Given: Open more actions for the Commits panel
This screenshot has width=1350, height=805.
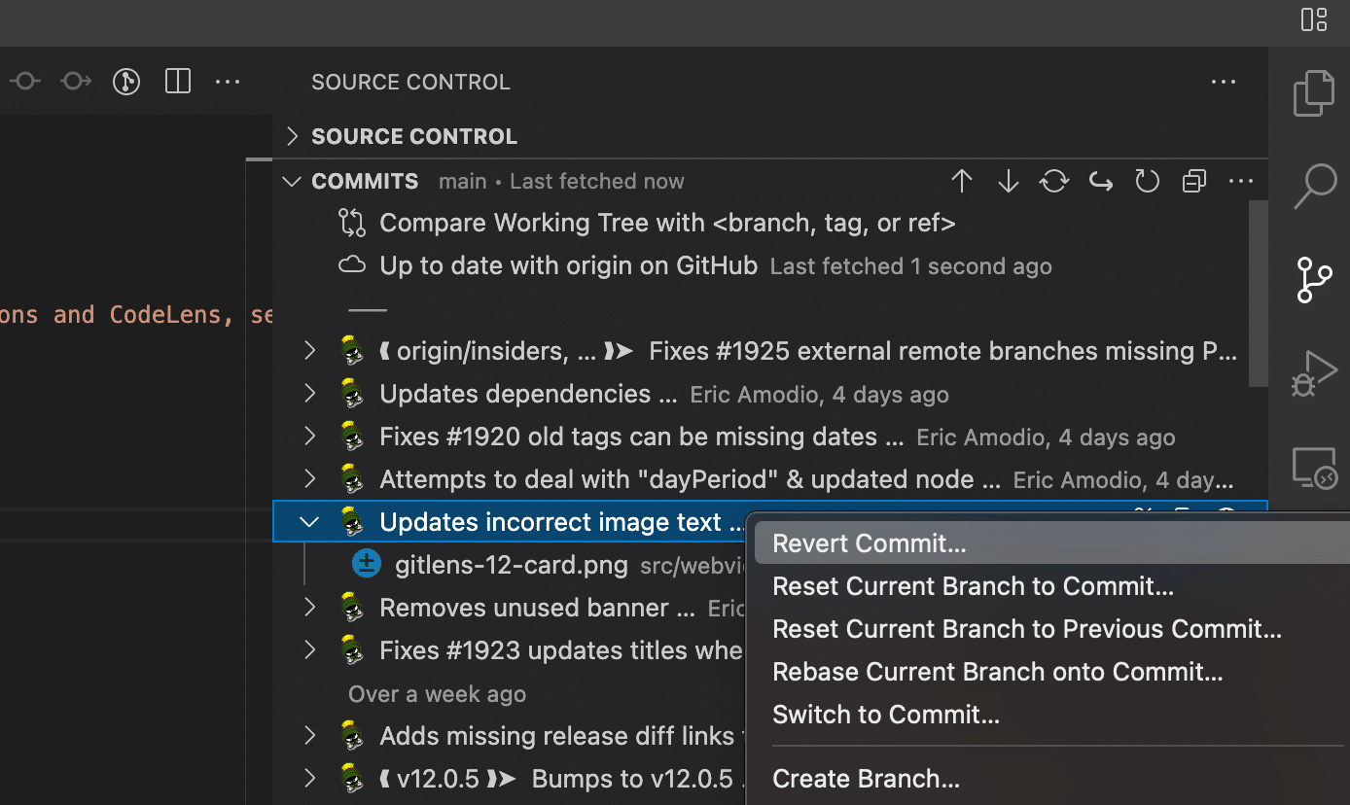Looking at the screenshot, I should (1240, 181).
